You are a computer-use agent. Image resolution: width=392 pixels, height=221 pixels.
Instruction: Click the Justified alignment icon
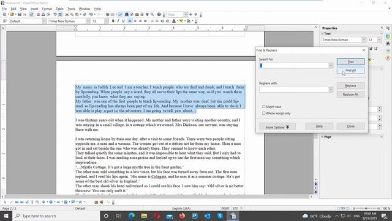pos(145,21)
